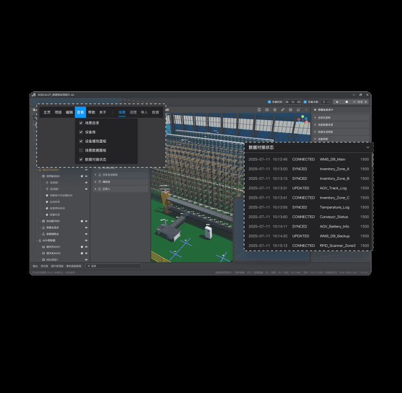Open the 主页 menu
402x393 pixels.
click(x=47, y=112)
